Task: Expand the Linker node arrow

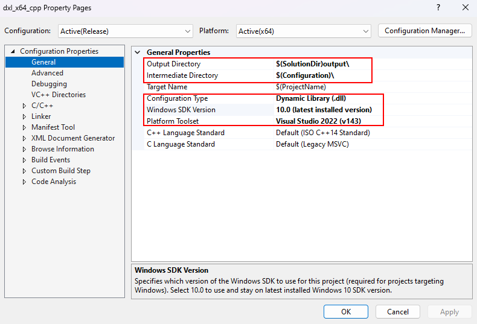Action: 24,116
